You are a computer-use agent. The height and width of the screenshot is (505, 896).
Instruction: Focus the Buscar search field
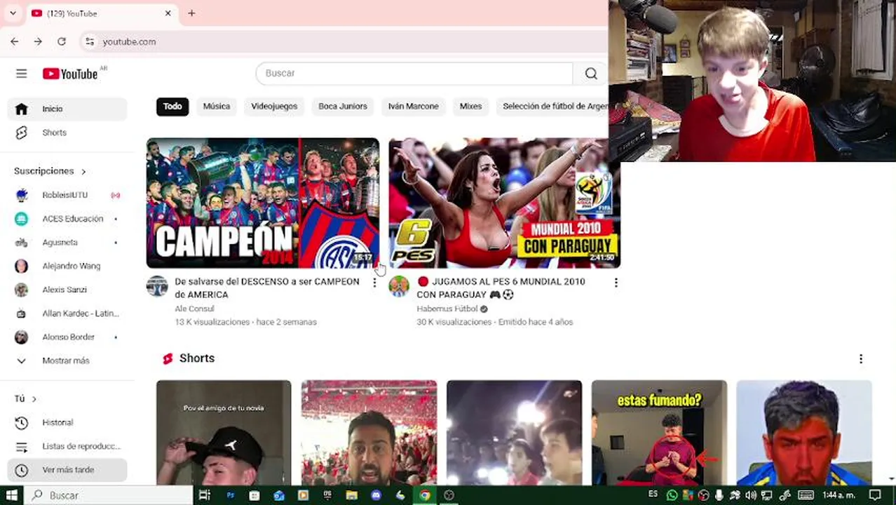click(414, 74)
